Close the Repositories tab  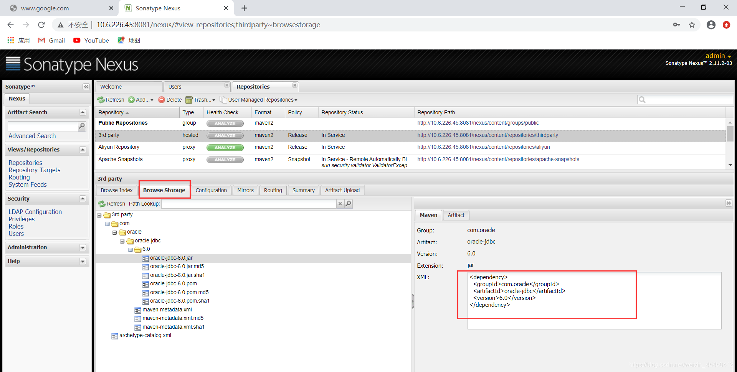pyautogui.click(x=295, y=85)
